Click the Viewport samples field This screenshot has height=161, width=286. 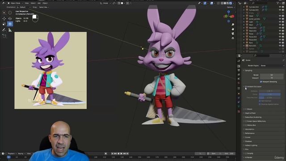pos(272,78)
